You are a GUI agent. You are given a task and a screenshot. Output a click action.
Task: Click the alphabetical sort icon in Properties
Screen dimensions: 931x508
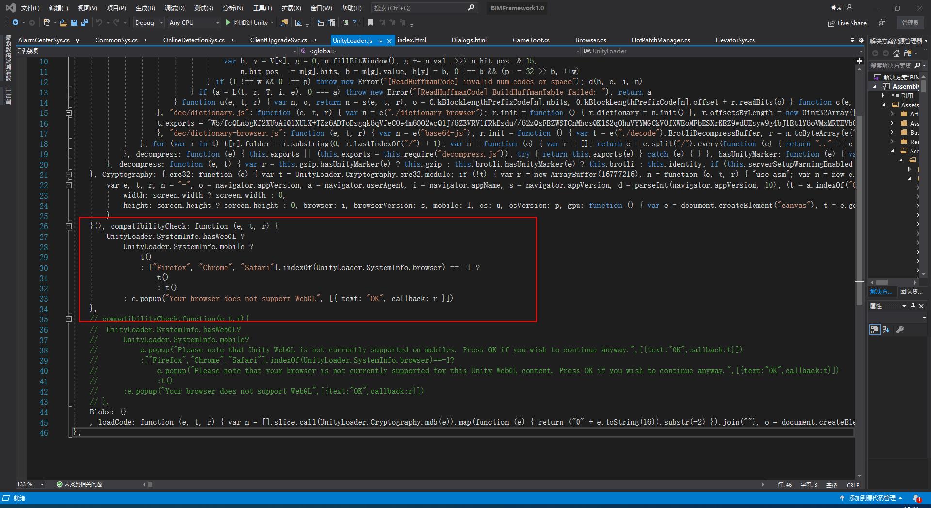coord(886,330)
